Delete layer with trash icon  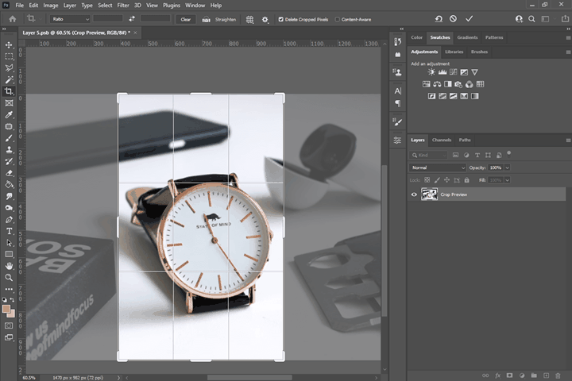[x=558, y=375]
